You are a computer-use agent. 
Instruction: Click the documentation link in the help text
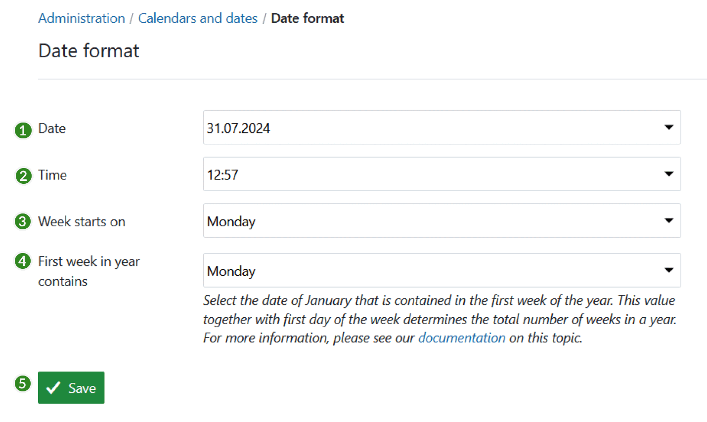(x=461, y=338)
